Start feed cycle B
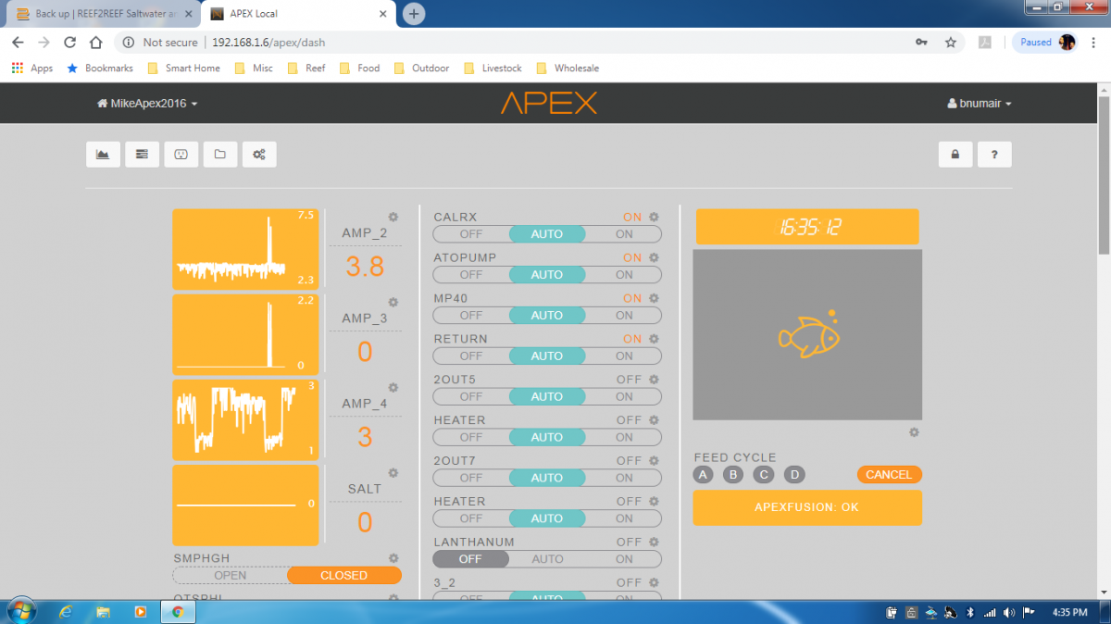The width and height of the screenshot is (1111, 624). (x=733, y=475)
